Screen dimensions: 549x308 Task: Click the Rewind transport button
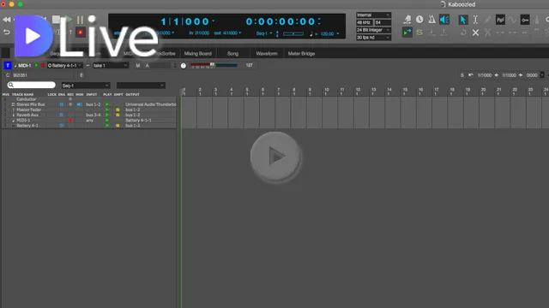6,20
